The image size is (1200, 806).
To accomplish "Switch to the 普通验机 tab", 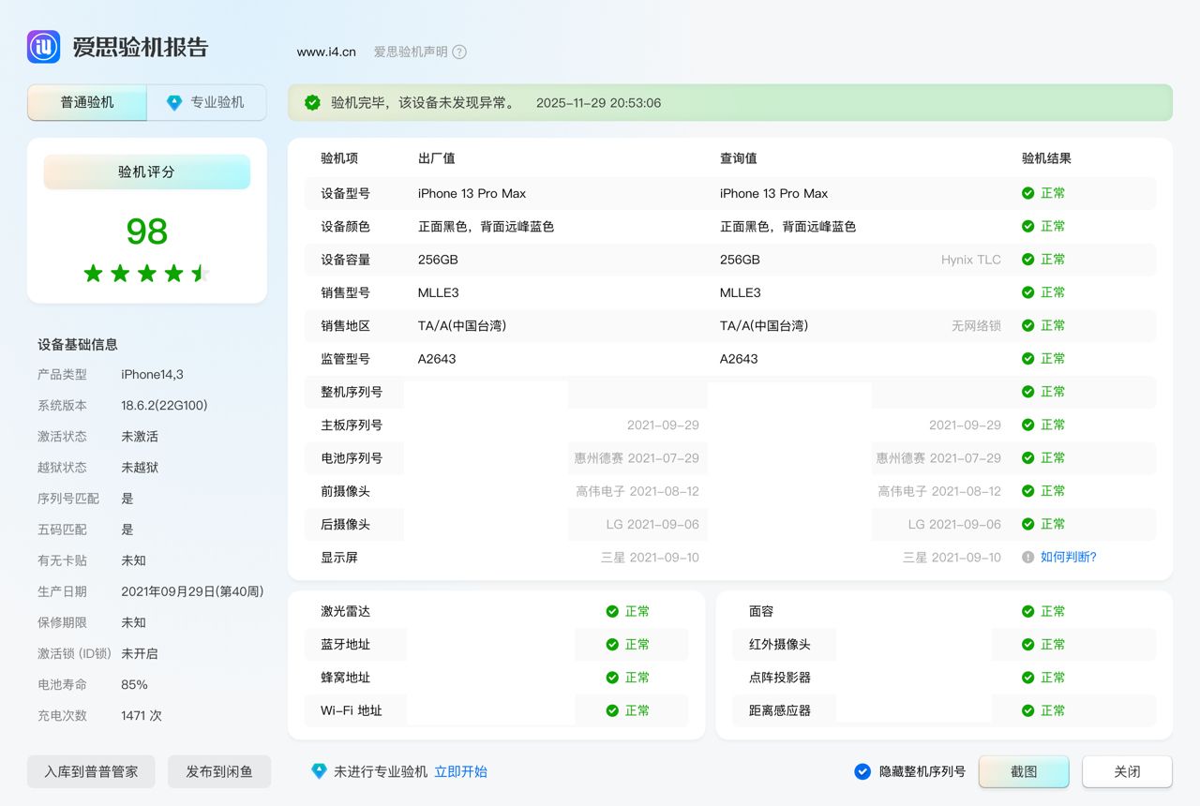I will pos(87,103).
